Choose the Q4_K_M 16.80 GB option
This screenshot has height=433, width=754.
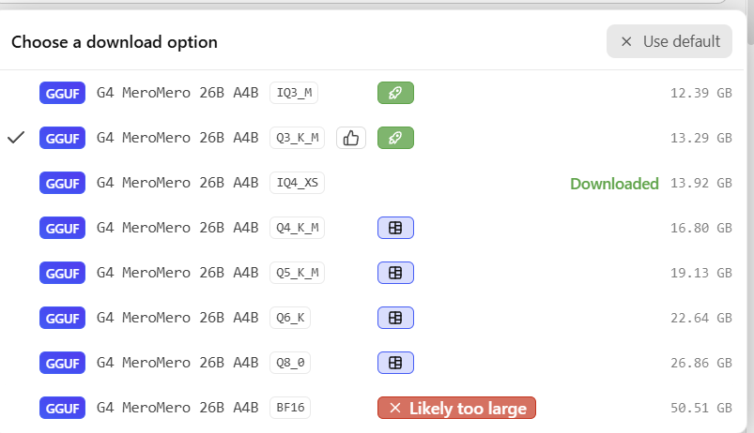[x=371, y=228]
